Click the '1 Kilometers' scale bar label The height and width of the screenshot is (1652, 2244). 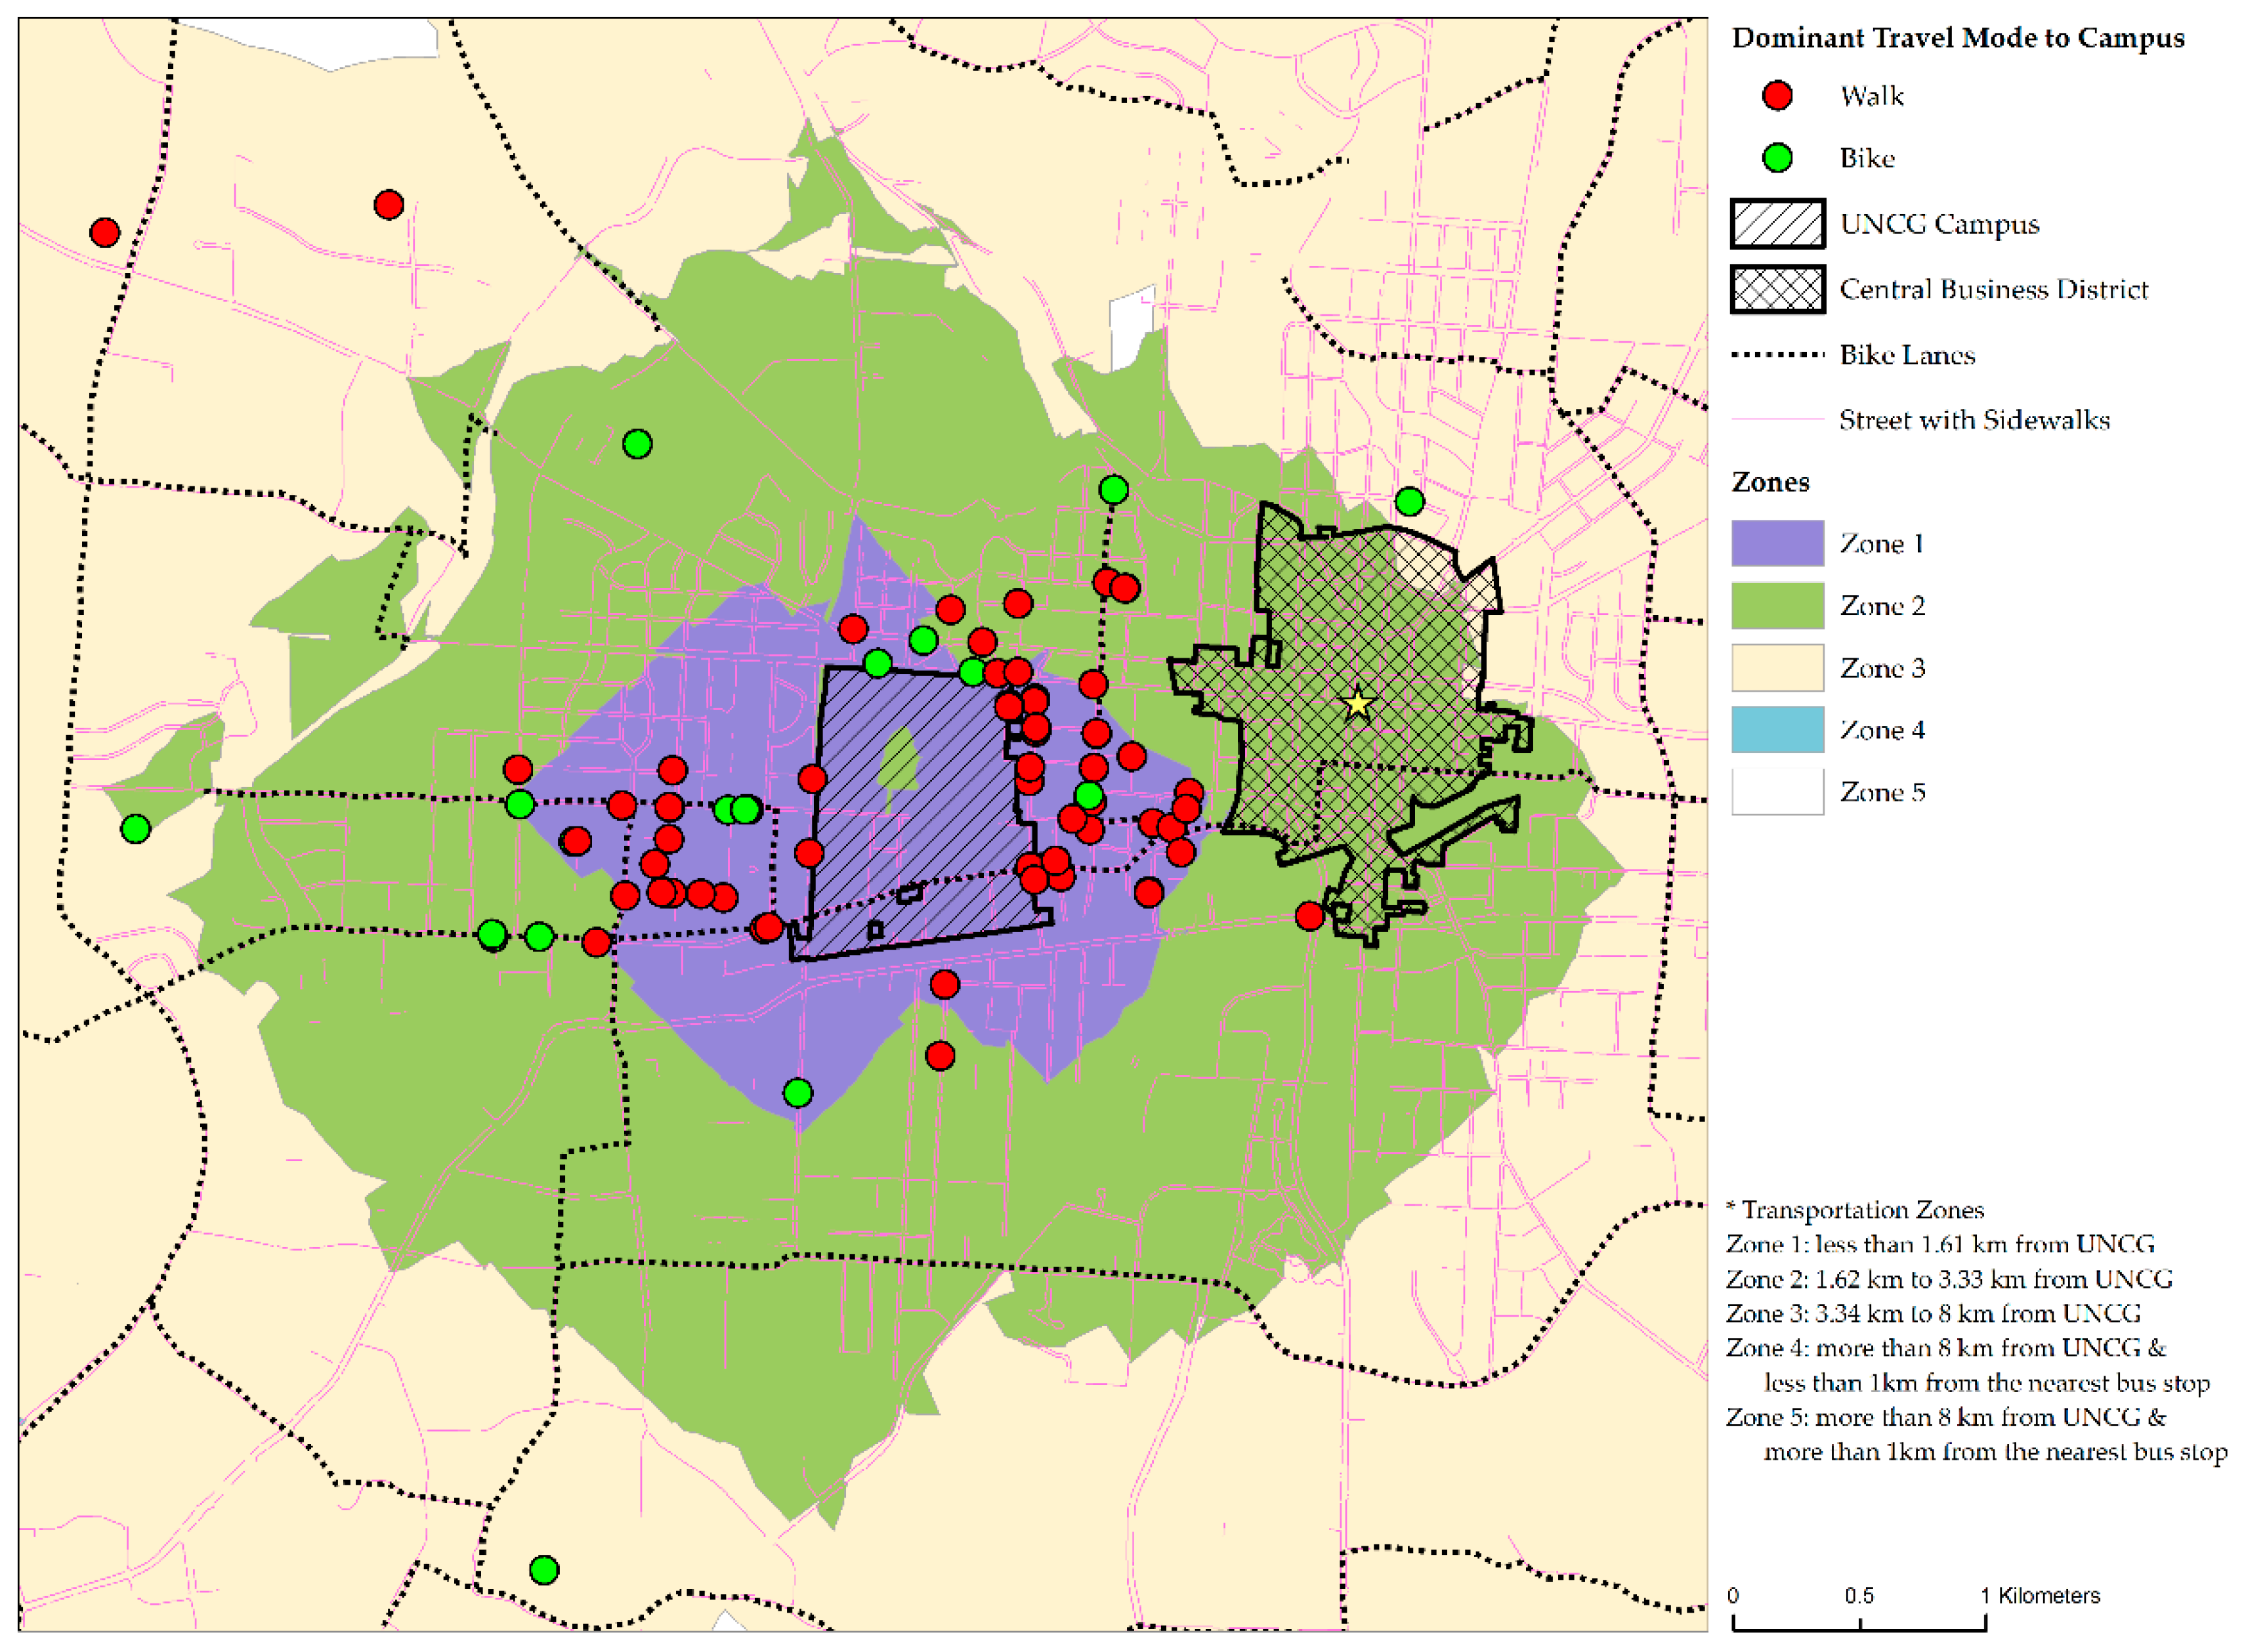[x=2040, y=1596]
